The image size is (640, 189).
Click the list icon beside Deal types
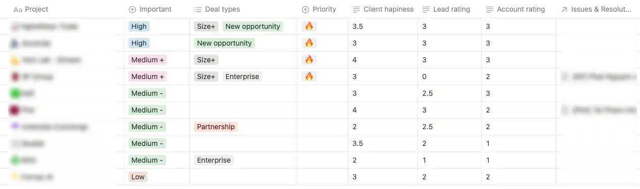198,9
